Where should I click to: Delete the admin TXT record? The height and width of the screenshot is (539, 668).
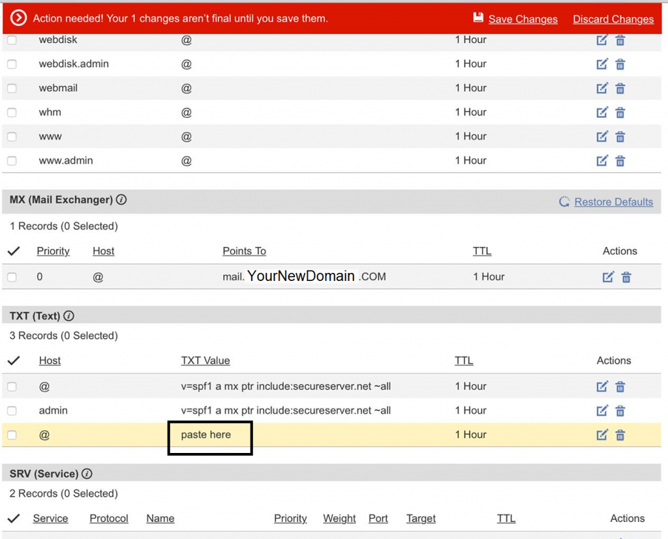click(620, 411)
